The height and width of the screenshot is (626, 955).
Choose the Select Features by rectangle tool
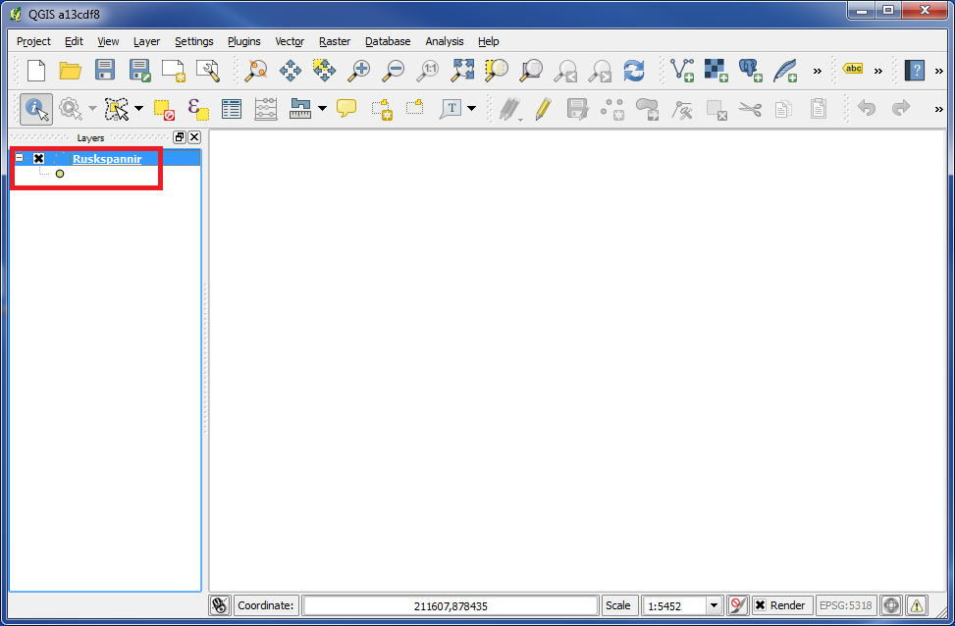(117, 110)
